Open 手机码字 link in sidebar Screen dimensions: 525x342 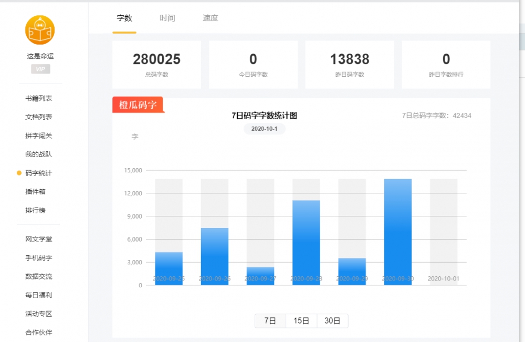(x=39, y=257)
